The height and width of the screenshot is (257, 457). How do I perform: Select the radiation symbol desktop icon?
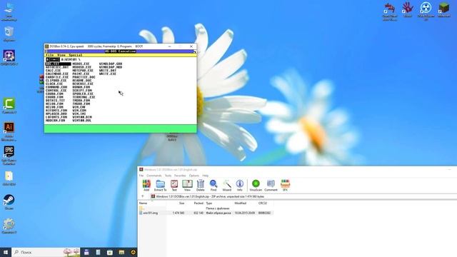[426, 11]
